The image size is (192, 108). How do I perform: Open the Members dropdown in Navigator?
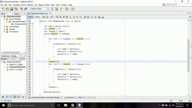point(7,59)
